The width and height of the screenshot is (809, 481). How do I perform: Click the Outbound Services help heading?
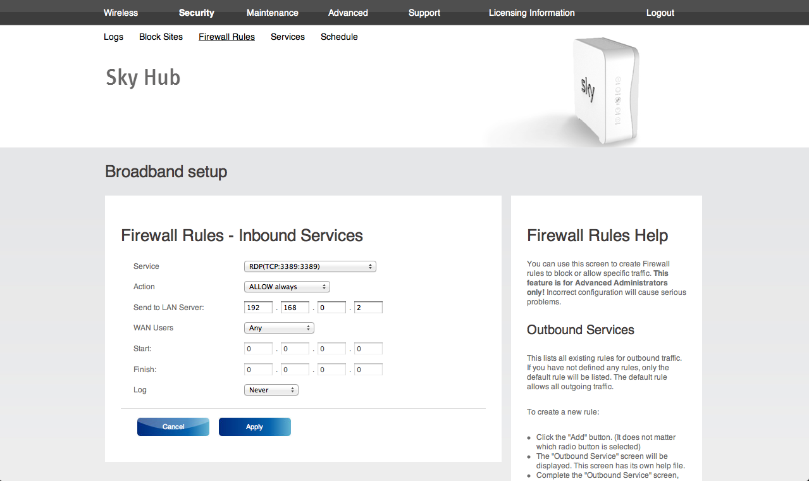pyautogui.click(x=580, y=330)
